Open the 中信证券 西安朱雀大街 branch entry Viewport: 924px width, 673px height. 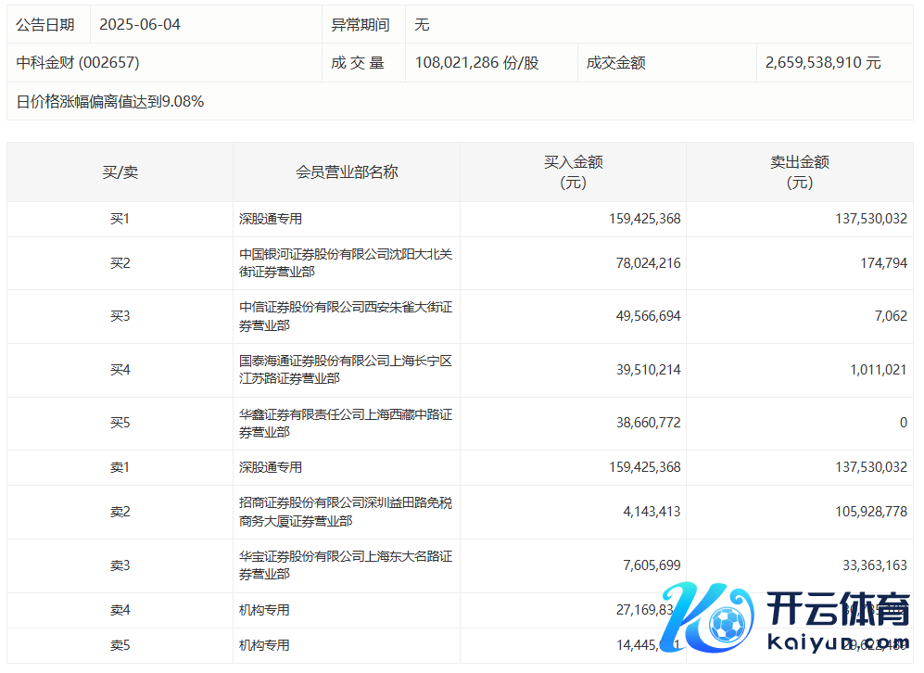345,316
